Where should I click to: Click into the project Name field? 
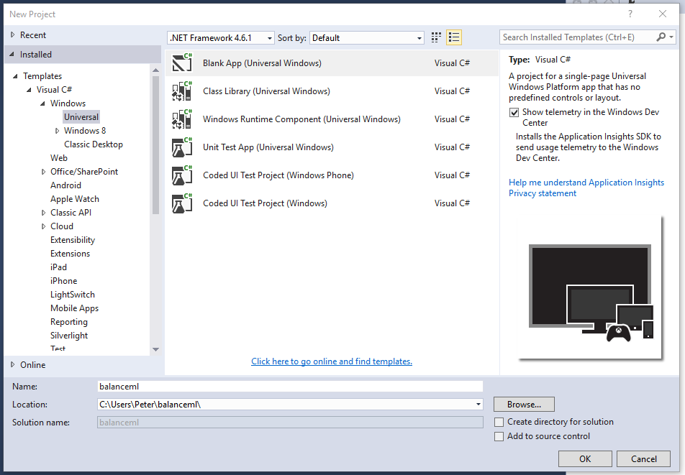point(290,387)
